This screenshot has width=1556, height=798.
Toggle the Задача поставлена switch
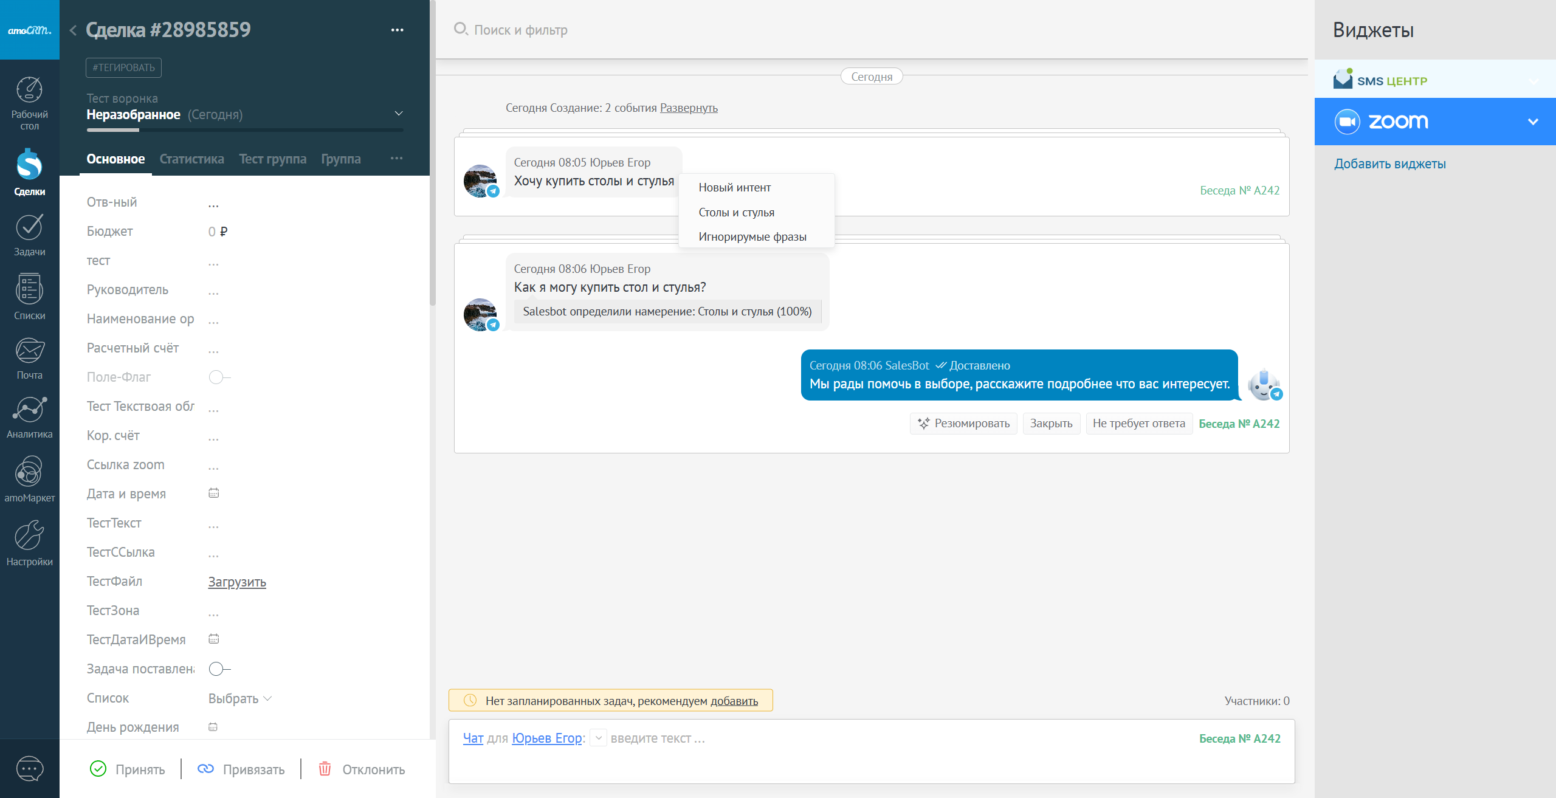219,669
